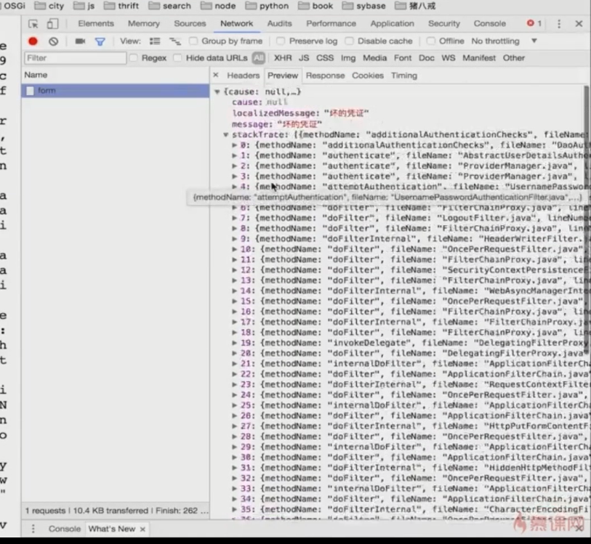Screen dimensions: 591x544
Task: Open the book bookmarks folder
Action: (x=315, y=6)
